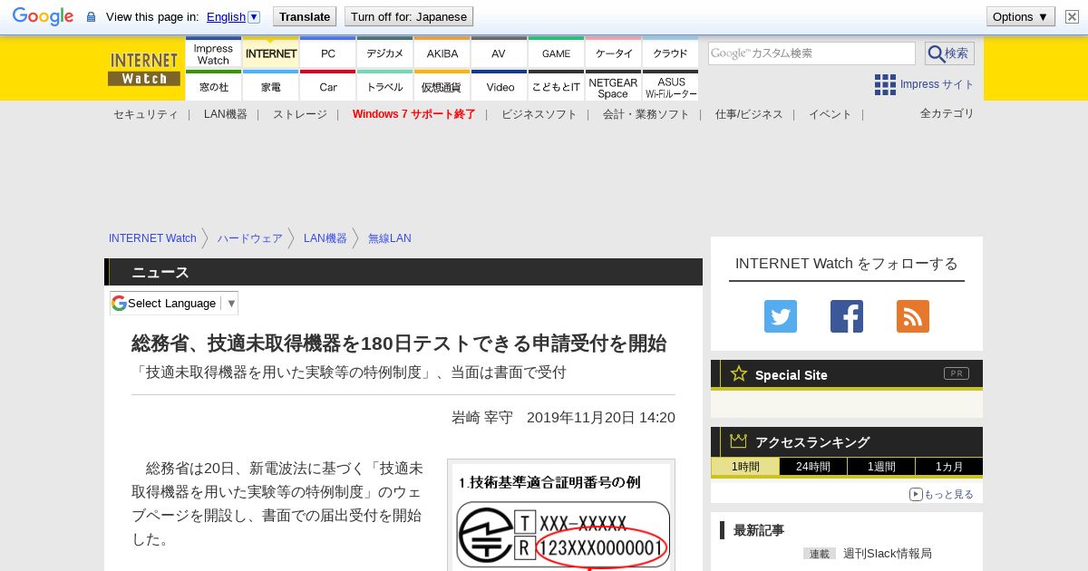The image size is (1088, 571).
Task: Open the RSS feed icon
Action: pyautogui.click(x=912, y=316)
